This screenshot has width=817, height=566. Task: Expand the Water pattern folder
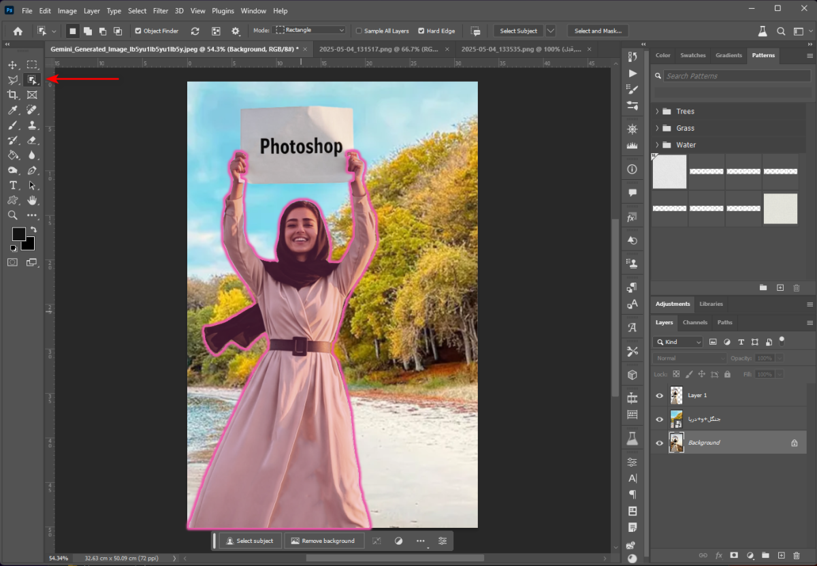click(657, 144)
